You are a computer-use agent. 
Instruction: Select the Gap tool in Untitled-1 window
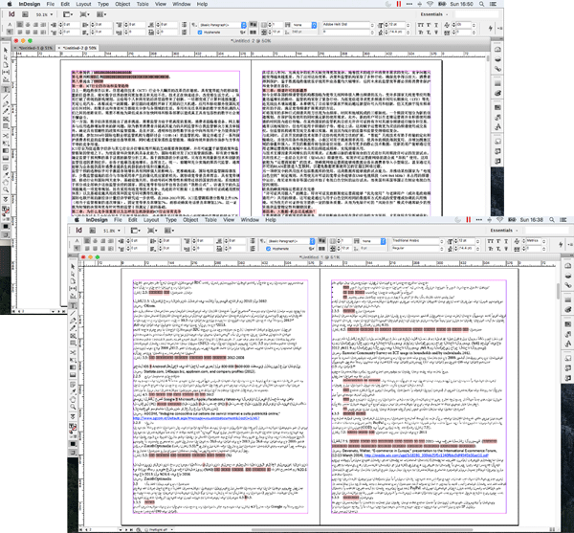[x=73, y=289]
